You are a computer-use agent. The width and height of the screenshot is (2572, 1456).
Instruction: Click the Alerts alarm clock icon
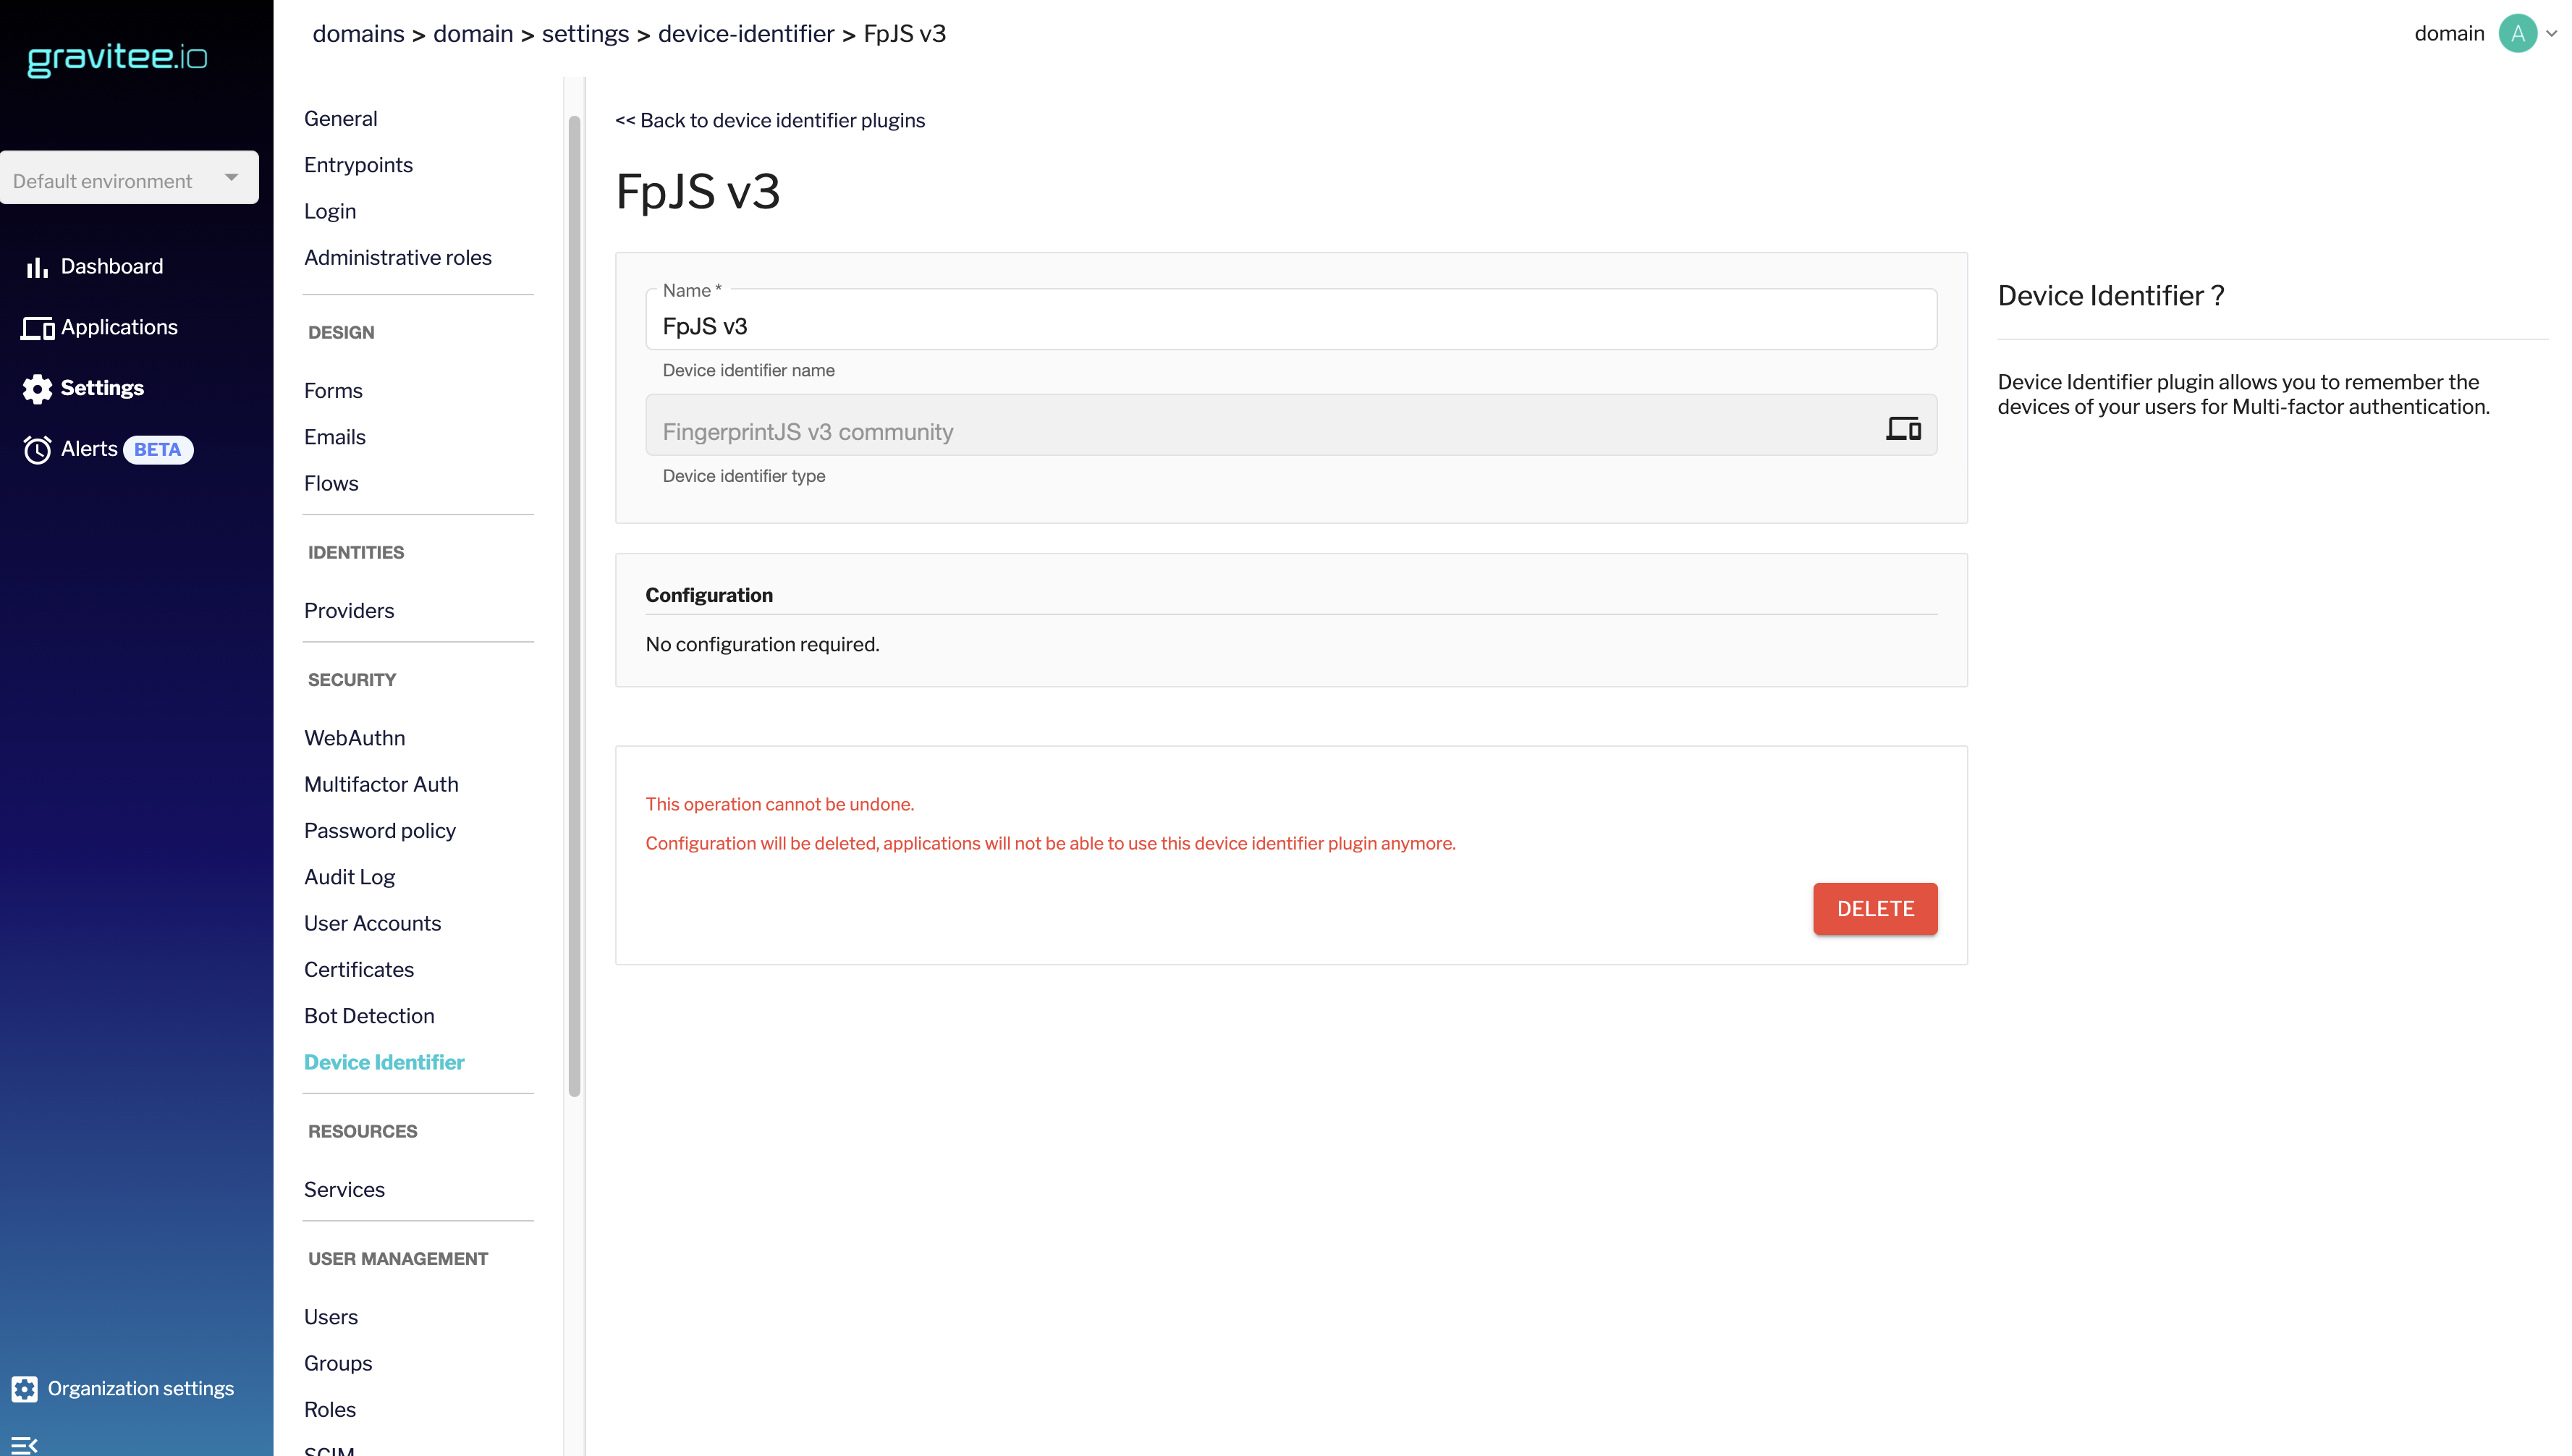click(37, 450)
